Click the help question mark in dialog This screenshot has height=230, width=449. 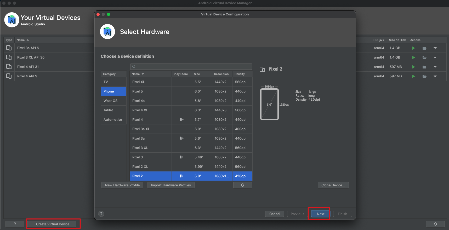pyautogui.click(x=101, y=214)
